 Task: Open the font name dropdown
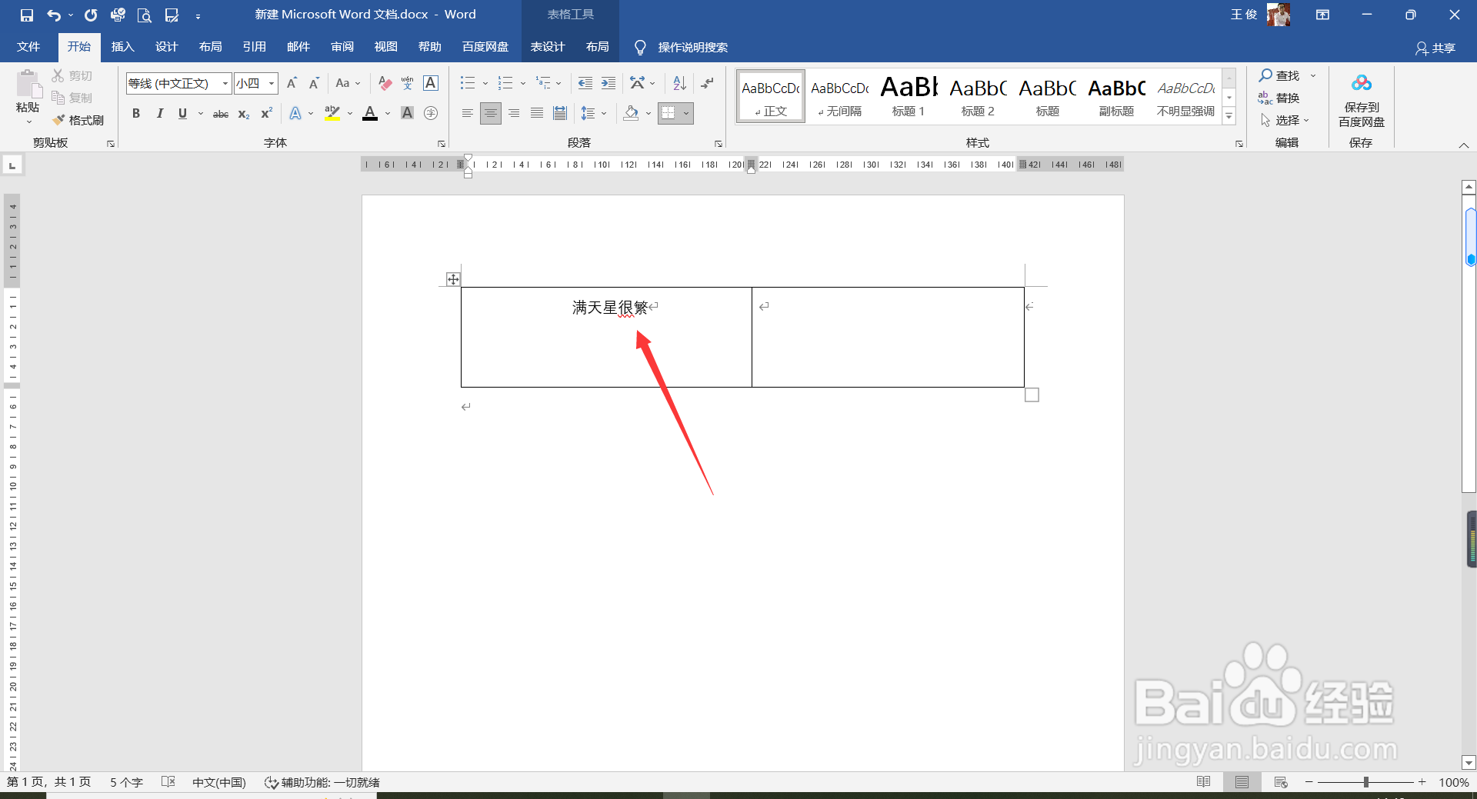click(x=225, y=83)
